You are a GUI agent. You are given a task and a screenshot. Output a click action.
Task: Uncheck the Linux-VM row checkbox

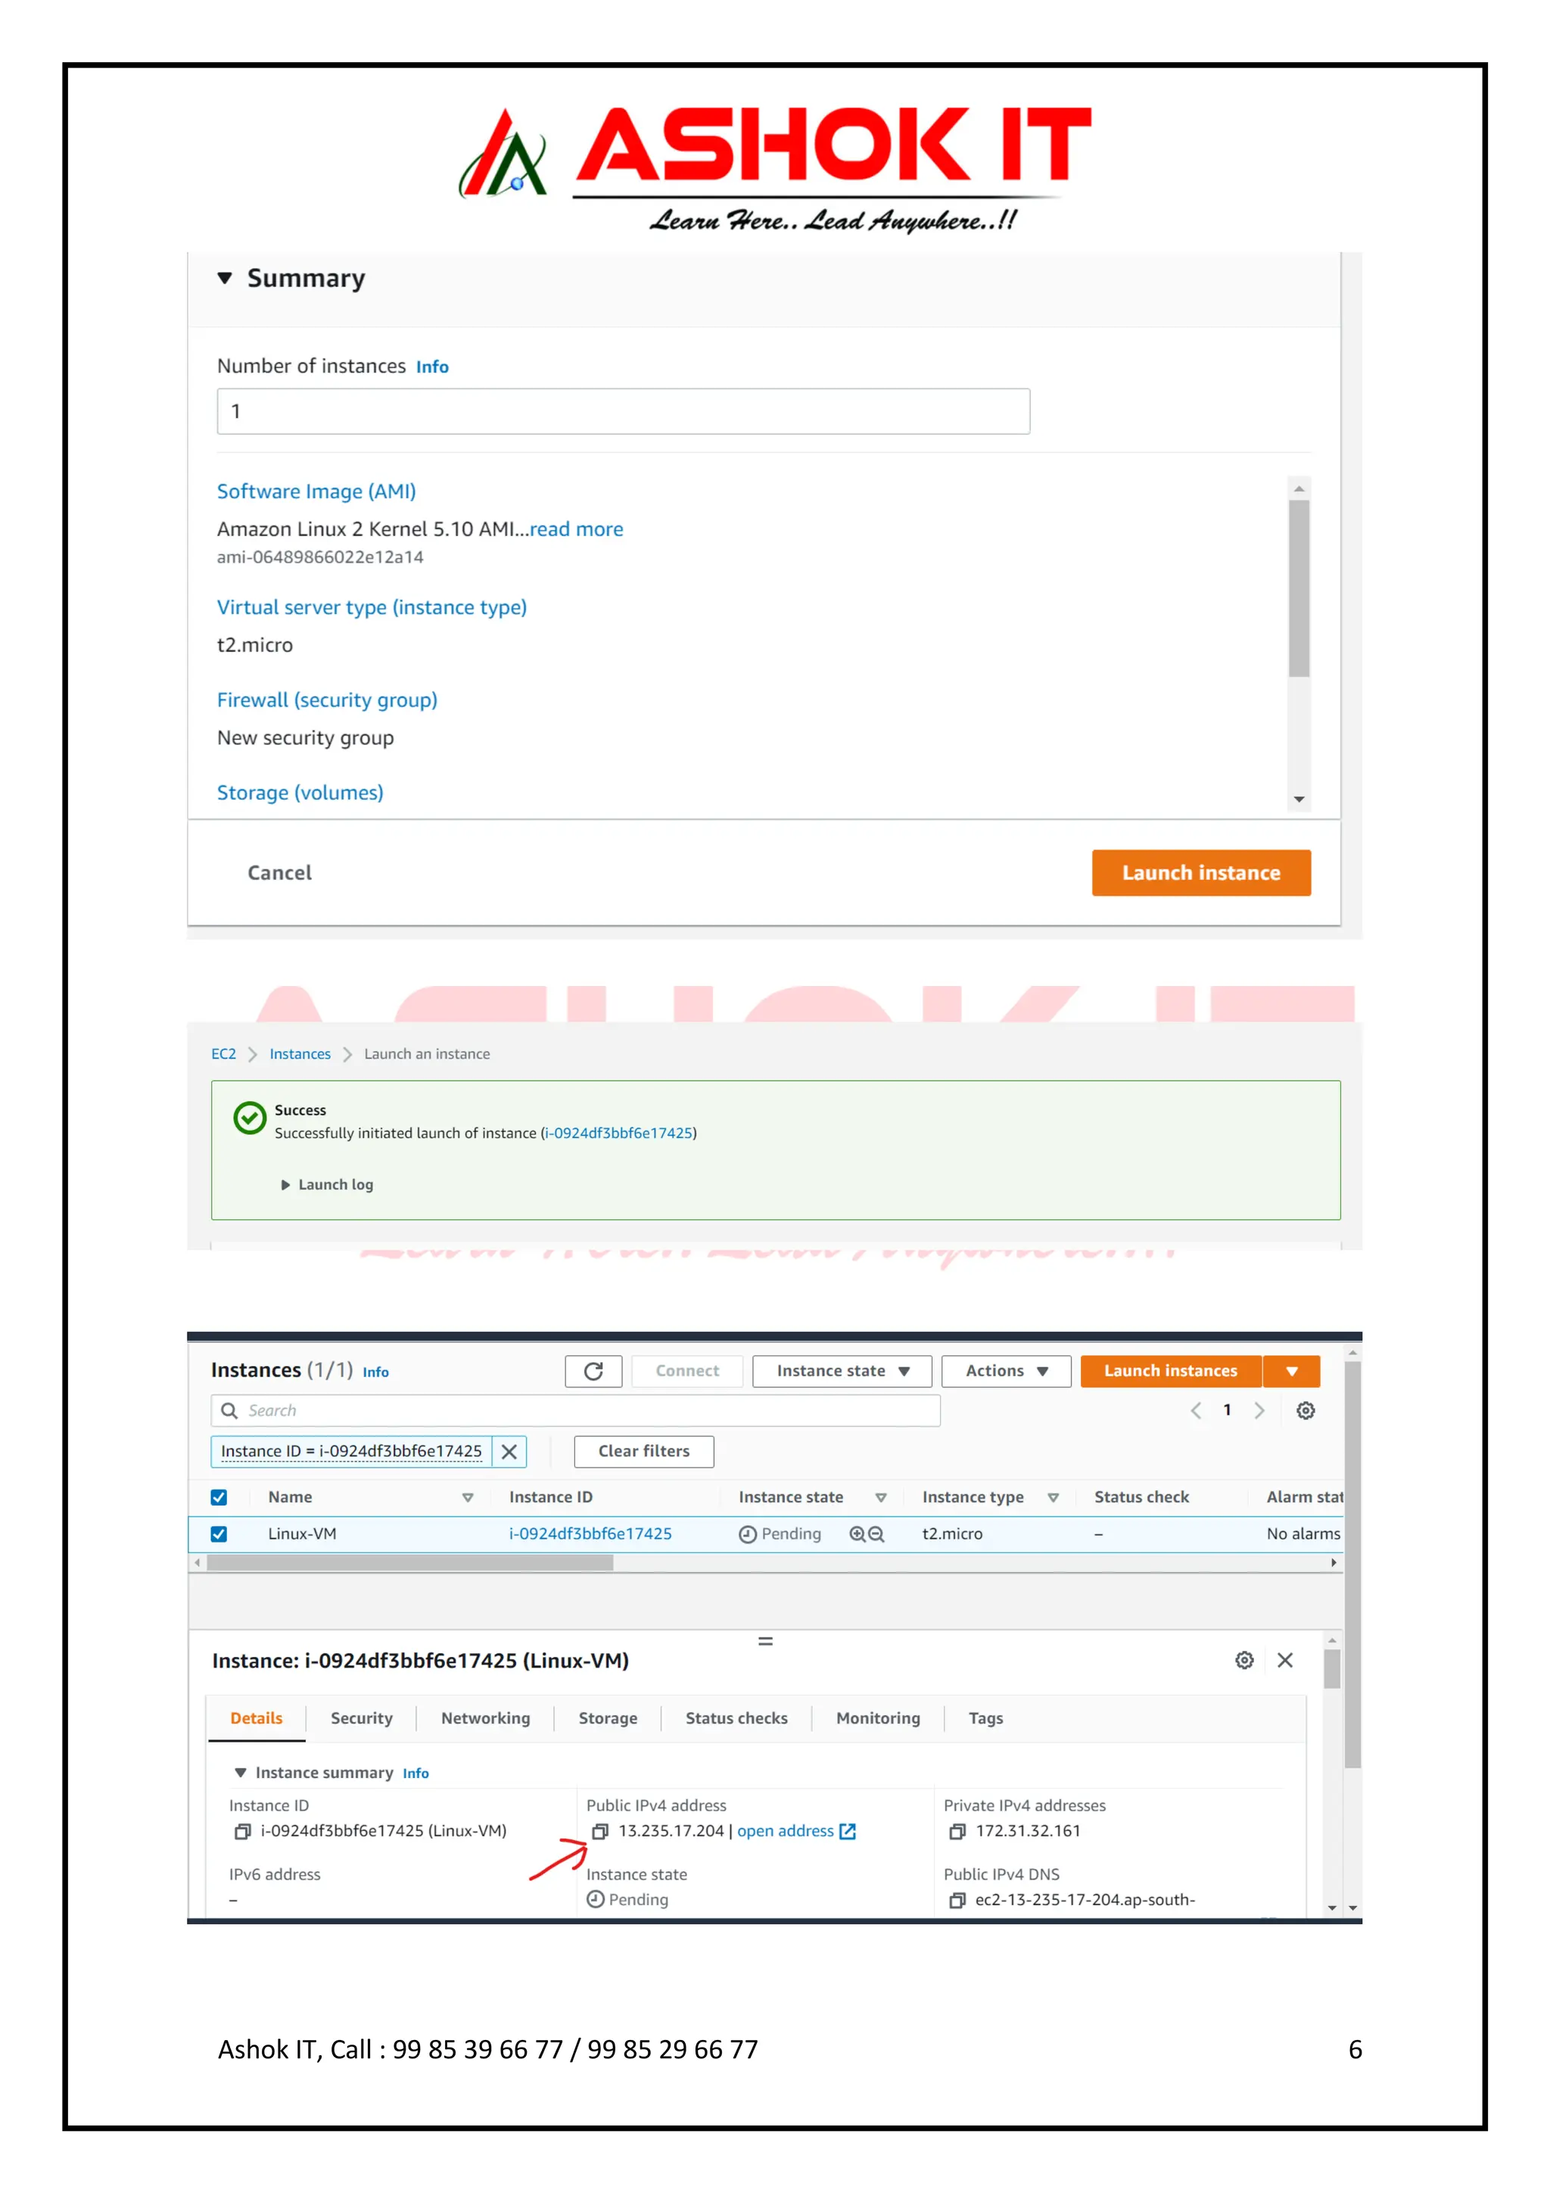pyautogui.click(x=219, y=1534)
